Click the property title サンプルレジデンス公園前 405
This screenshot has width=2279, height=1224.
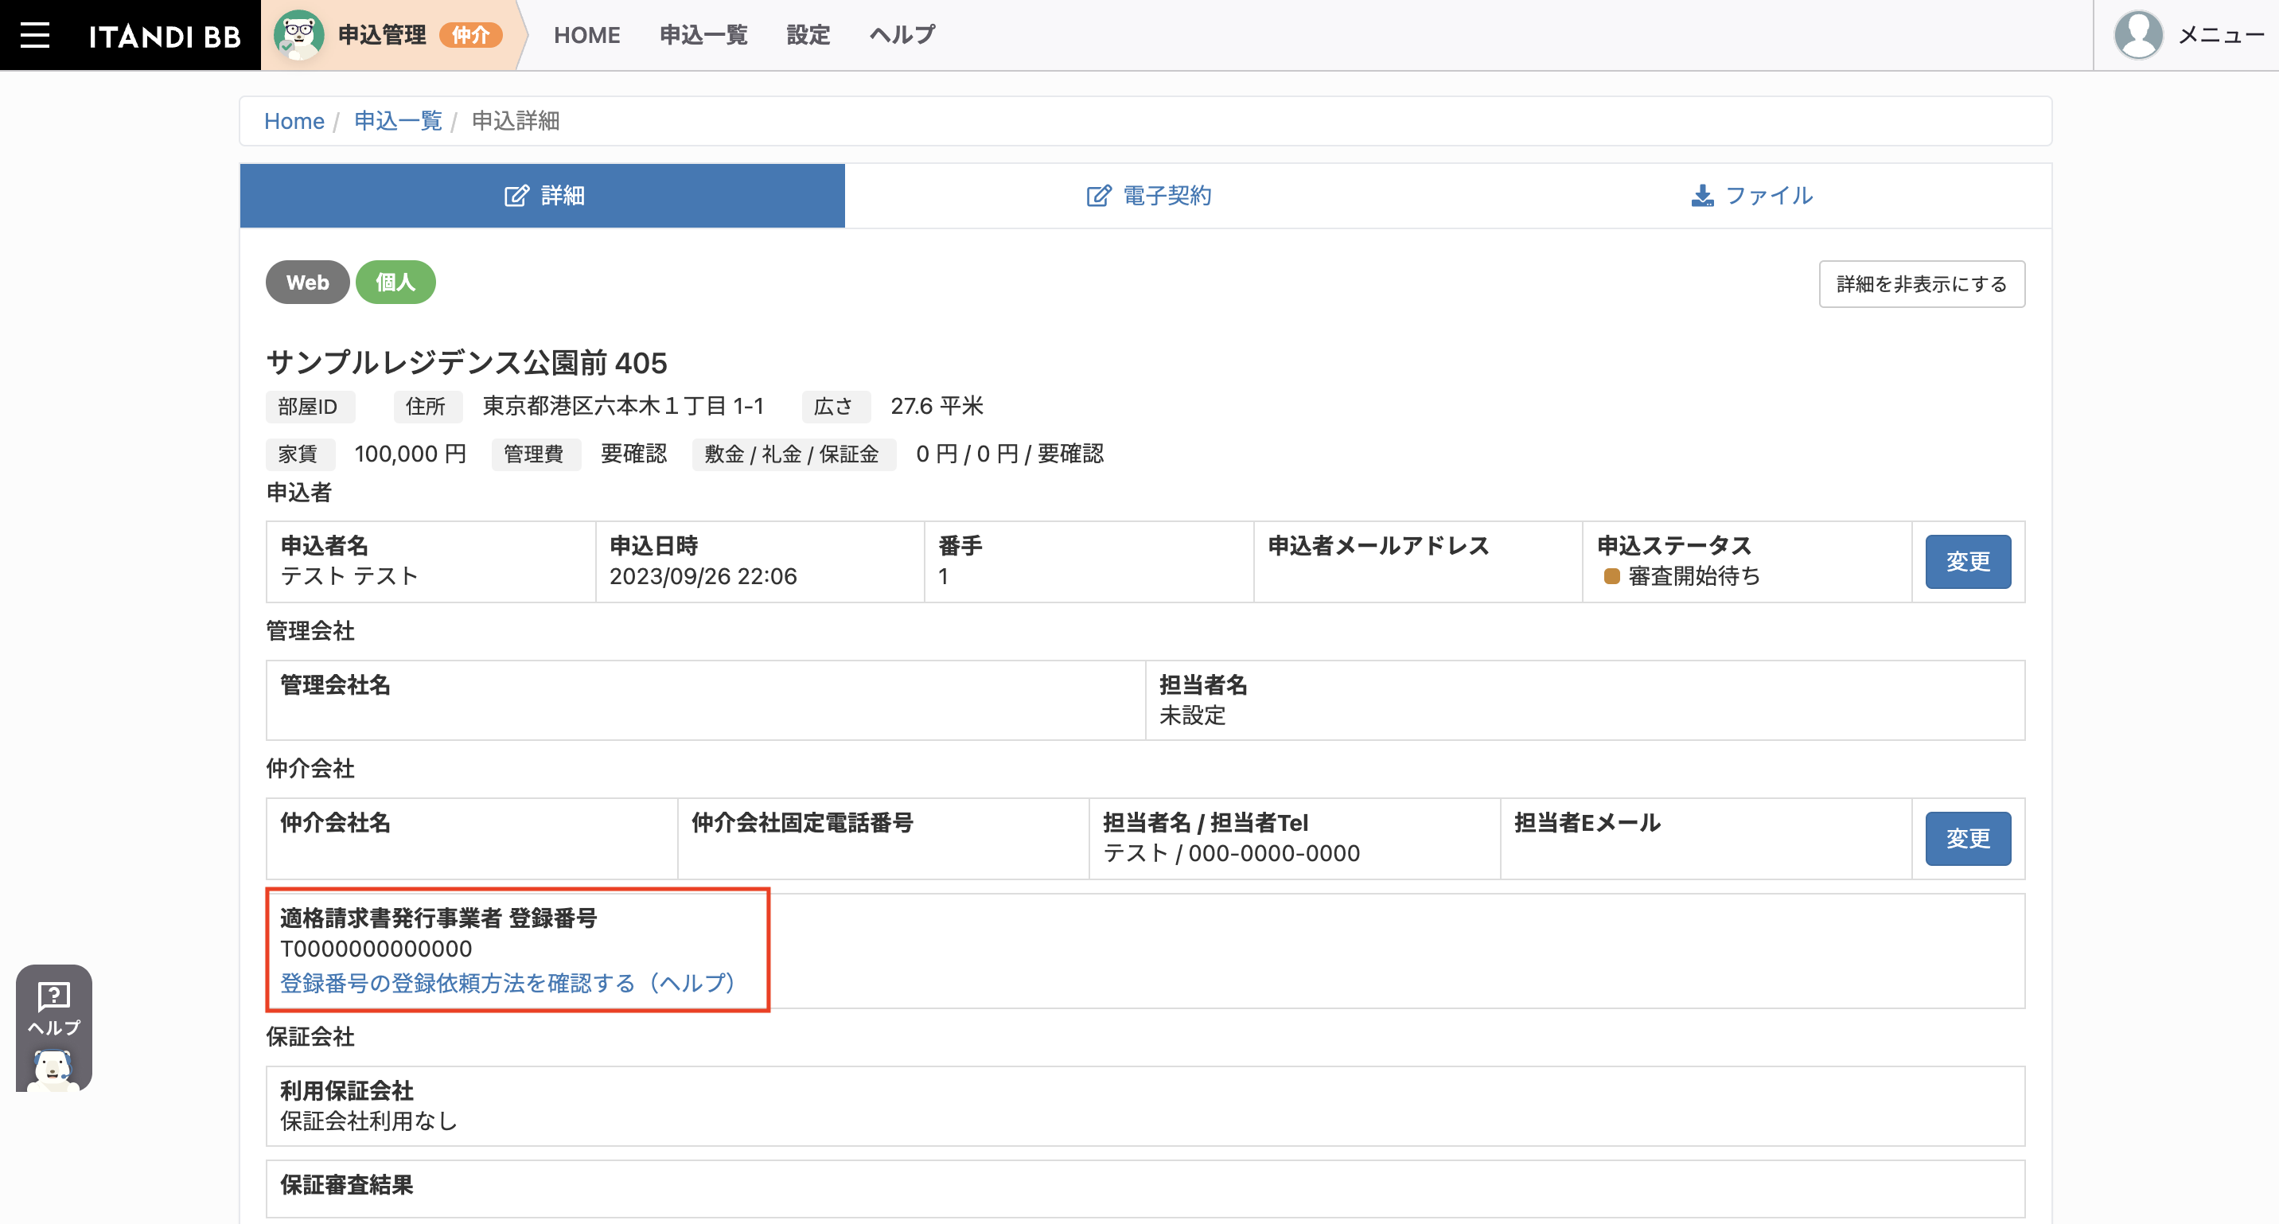point(466,363)
